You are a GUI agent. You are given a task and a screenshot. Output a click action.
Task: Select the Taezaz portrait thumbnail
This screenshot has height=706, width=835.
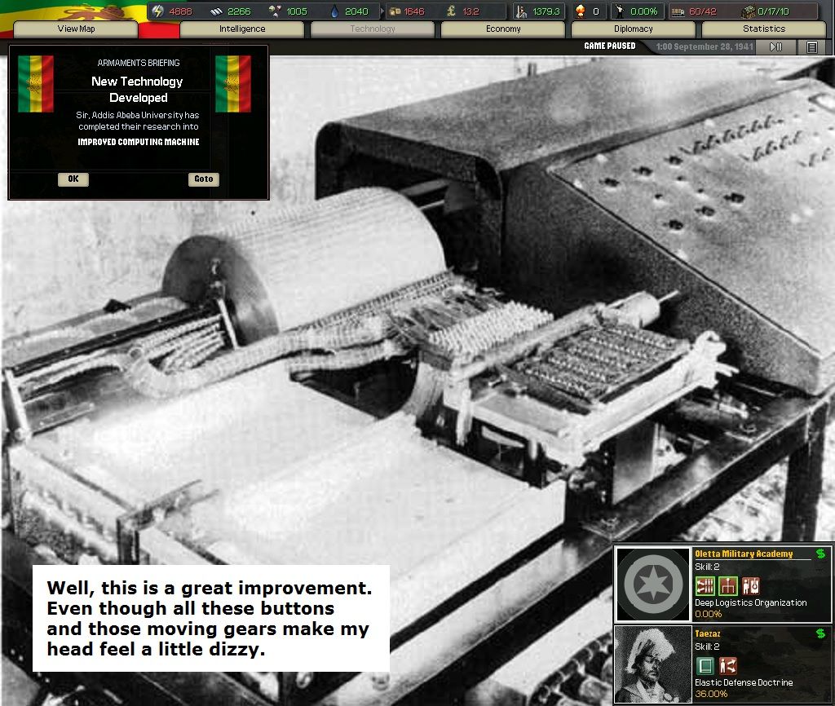[x=653, y=664]
